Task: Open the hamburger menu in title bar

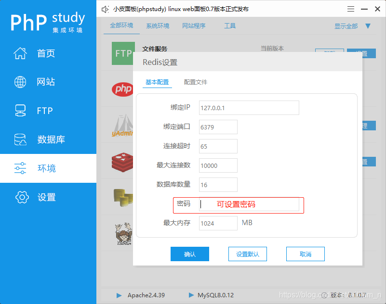Action: (351, 9)
